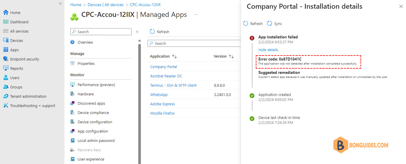Click the Local admin password icon

pyautogui.click(x=72, y=140)
